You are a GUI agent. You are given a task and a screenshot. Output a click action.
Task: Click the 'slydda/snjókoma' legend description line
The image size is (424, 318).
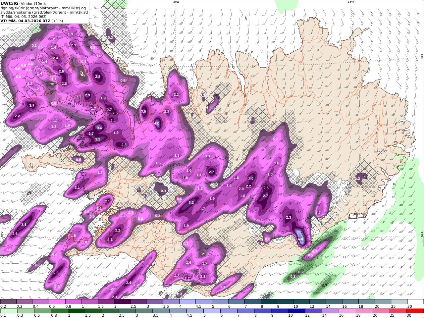point(44,12)
